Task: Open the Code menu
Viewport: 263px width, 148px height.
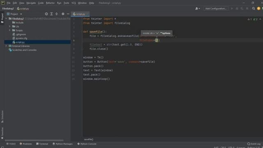Action: click(41, 3)
